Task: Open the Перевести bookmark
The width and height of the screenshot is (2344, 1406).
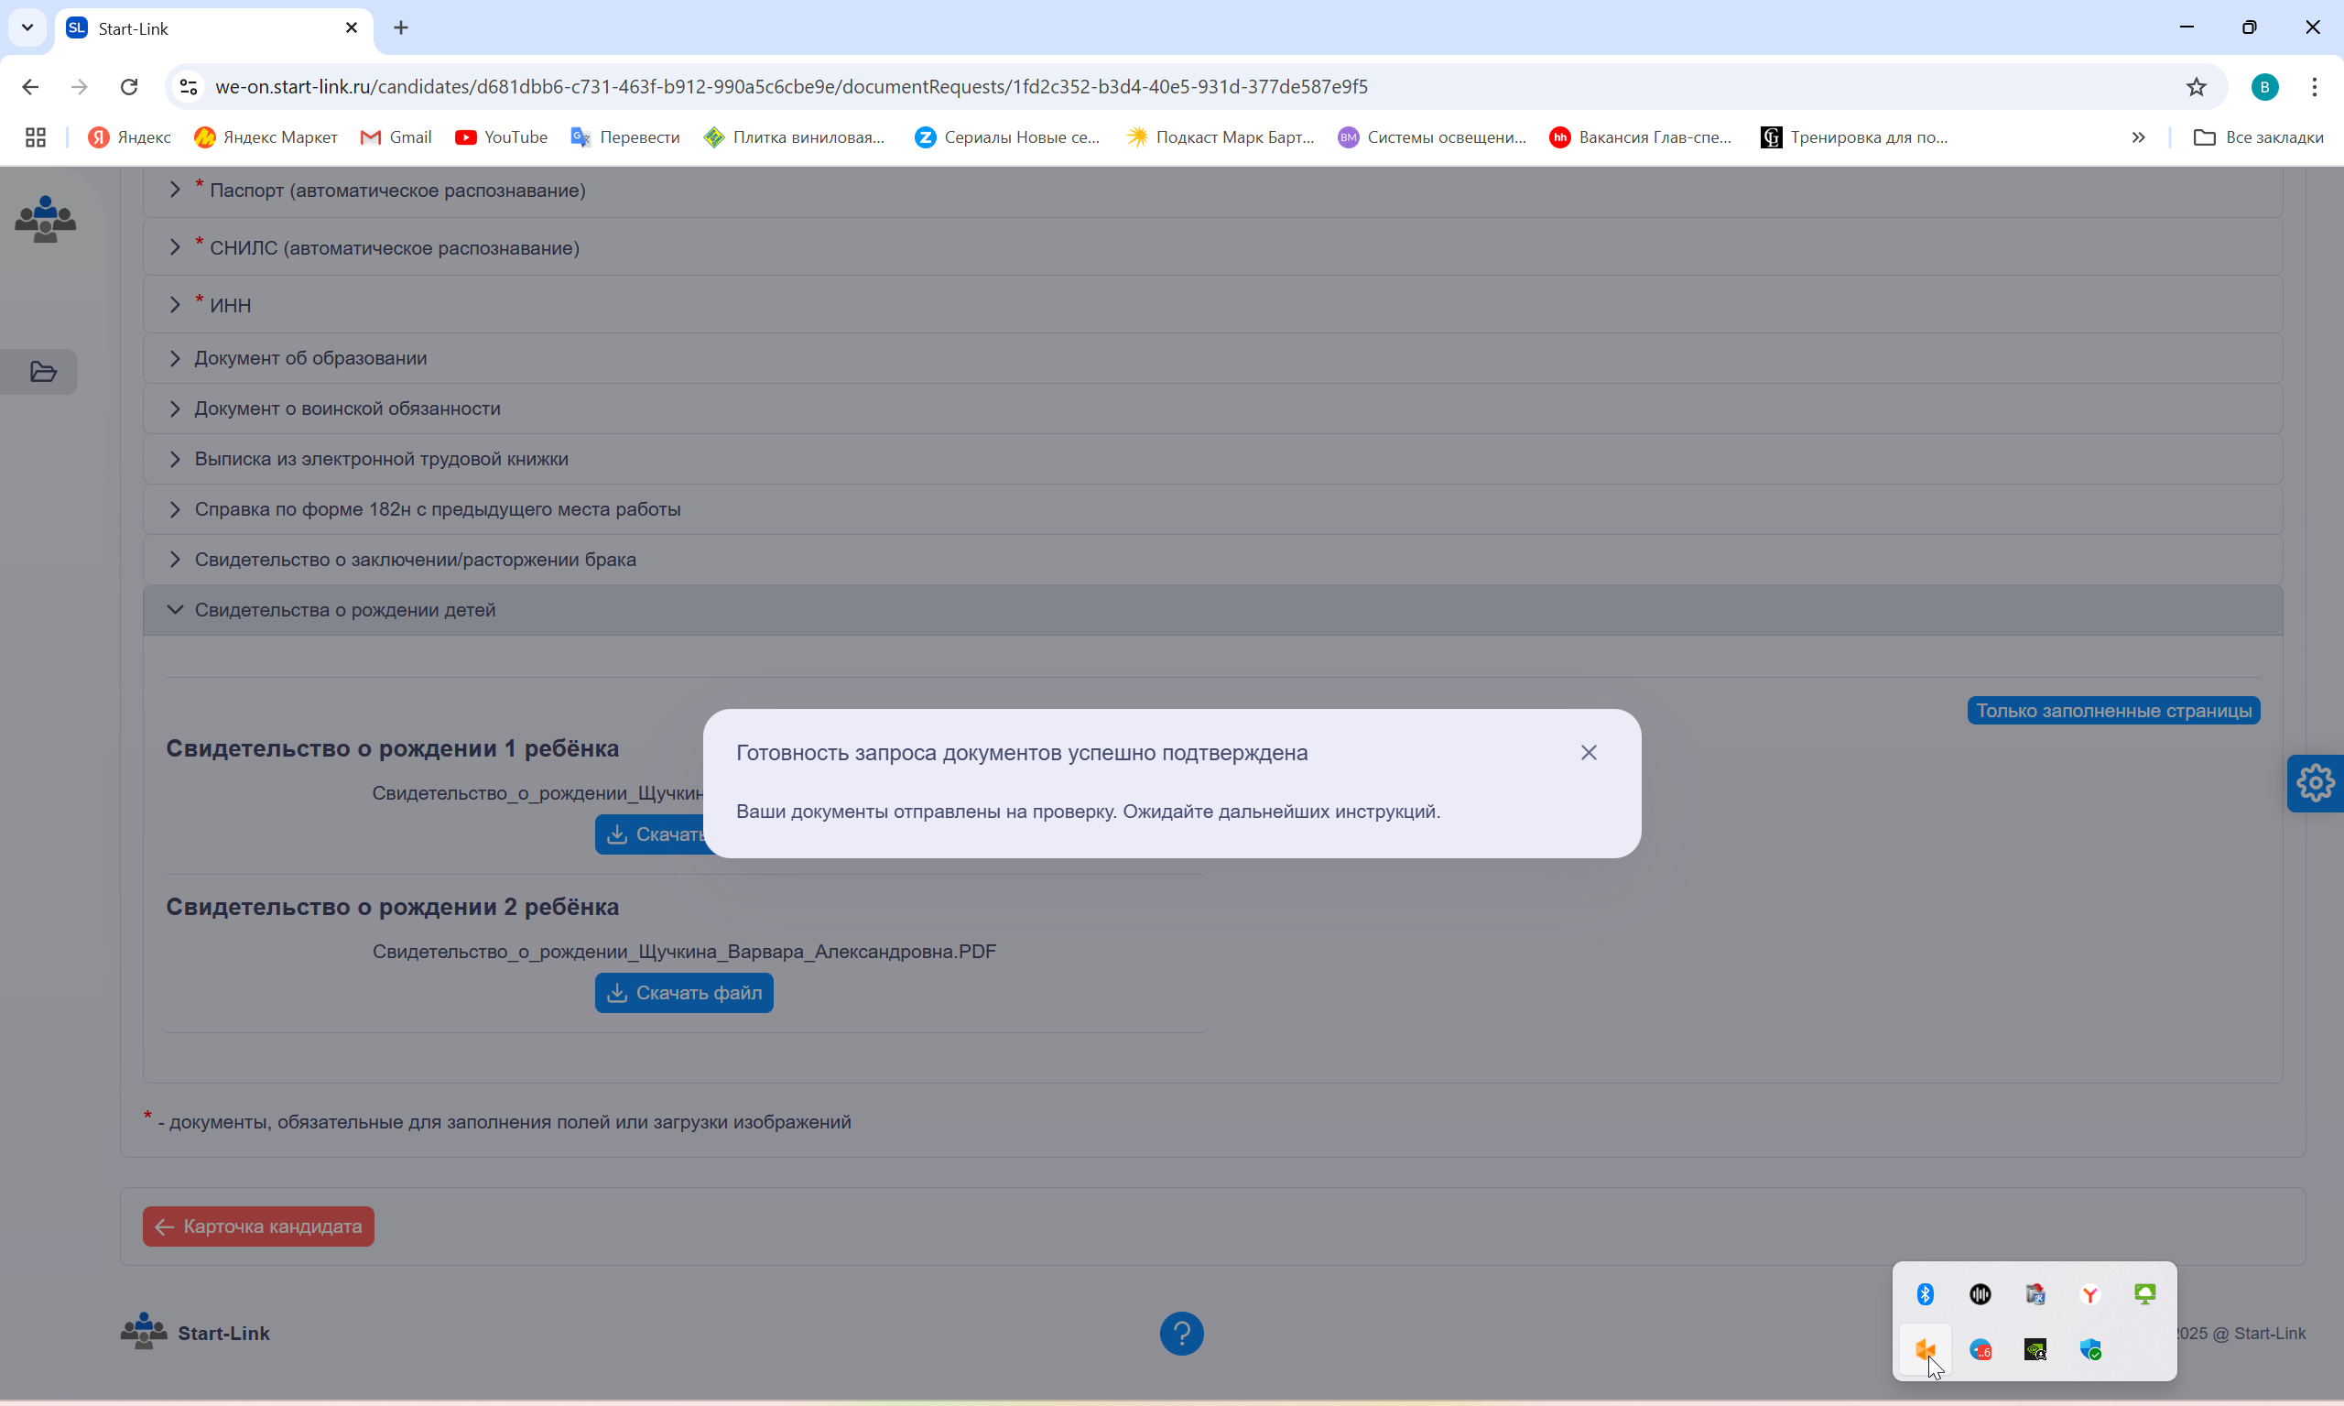Action: 625,137
